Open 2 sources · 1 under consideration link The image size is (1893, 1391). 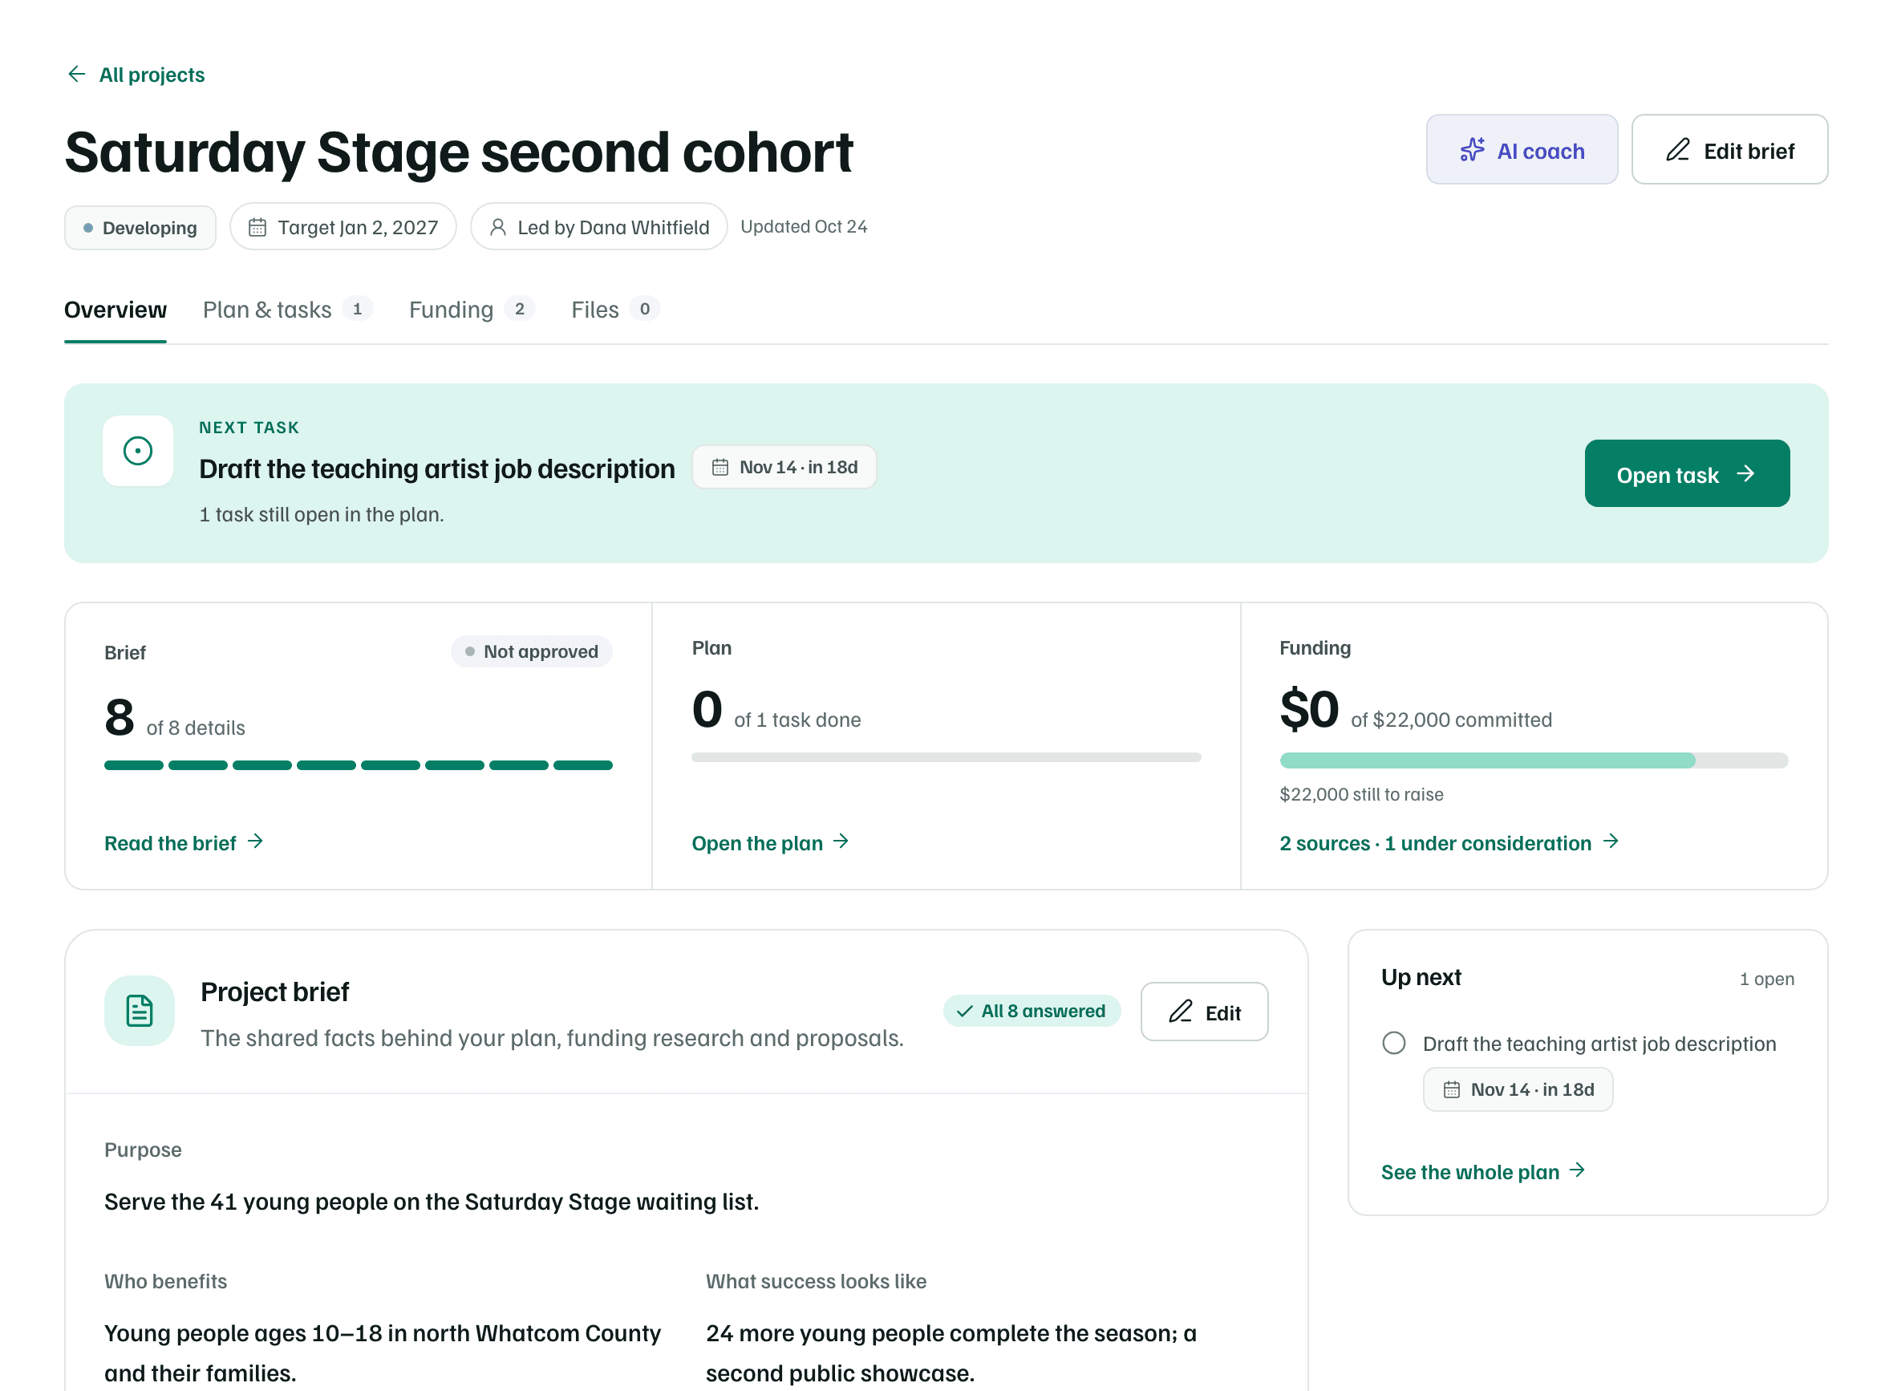coord(1449,843)
